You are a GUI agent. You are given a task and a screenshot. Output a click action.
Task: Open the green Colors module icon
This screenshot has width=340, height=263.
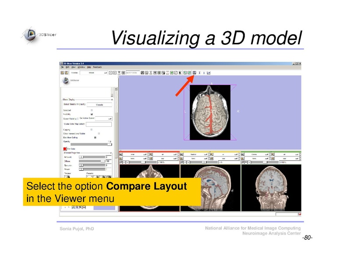click(172, 73)
